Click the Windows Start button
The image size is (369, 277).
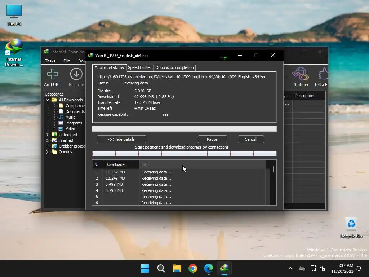pos(145,268)
